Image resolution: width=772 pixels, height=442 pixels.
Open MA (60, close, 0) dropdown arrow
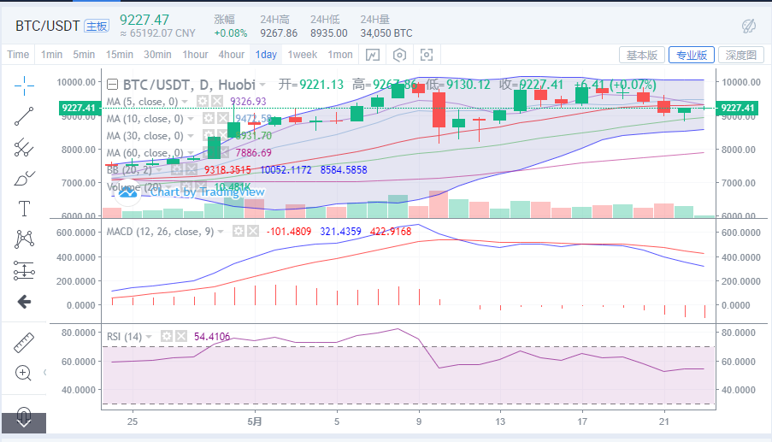click(191, 153)
